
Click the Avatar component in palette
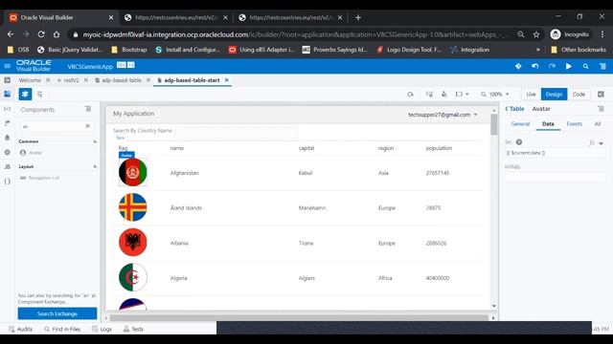coord(31,153)
